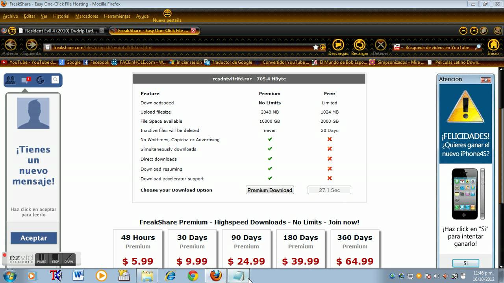Open the Traductor de Google bookmark
Image resolution: width=504 pixels, height=283 pixels.
228,62
